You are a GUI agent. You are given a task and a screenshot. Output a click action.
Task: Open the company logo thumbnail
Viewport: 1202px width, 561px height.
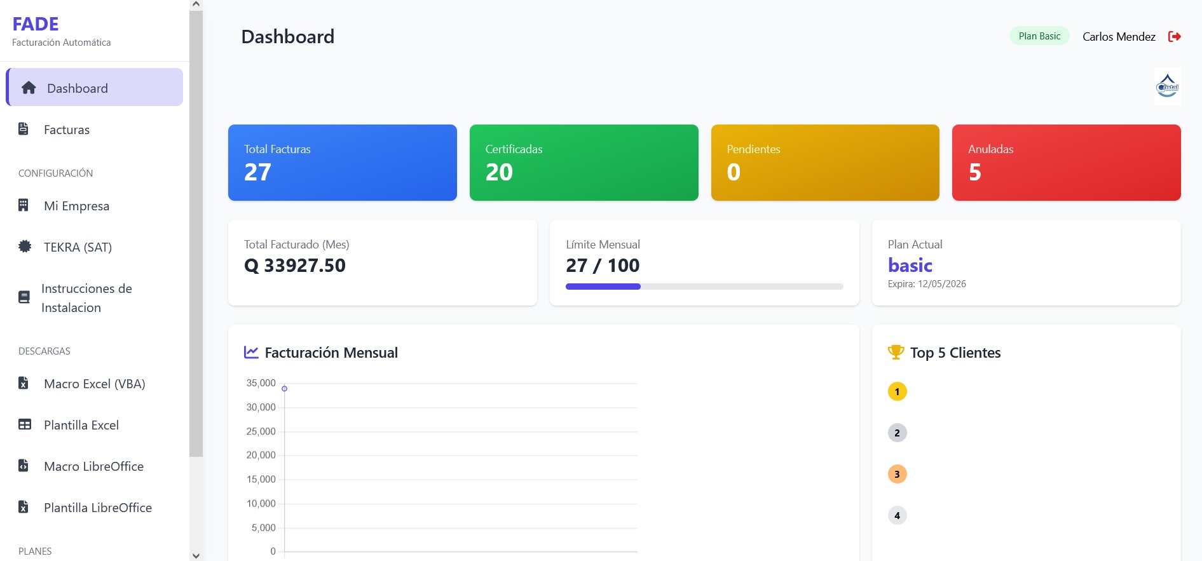pos(1167,86)
